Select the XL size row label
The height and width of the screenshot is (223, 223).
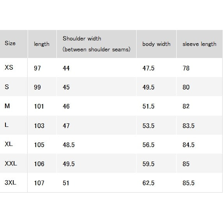[x=9, y=144]
